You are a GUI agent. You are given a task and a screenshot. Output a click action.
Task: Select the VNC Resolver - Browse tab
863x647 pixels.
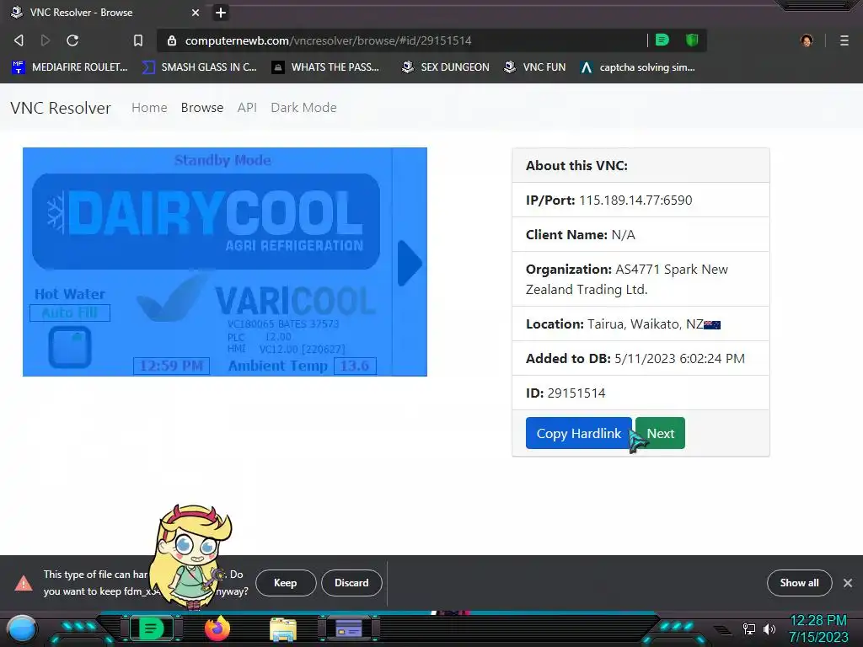[105, 13]
